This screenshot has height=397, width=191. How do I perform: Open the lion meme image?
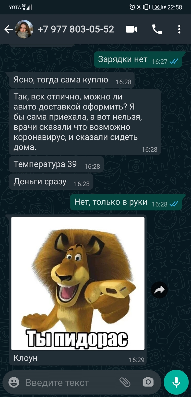pyautogui.click(x=78, y=283)
